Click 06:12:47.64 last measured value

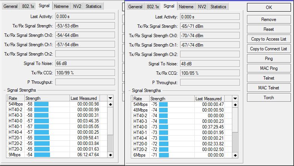click(x=88, y=155)
